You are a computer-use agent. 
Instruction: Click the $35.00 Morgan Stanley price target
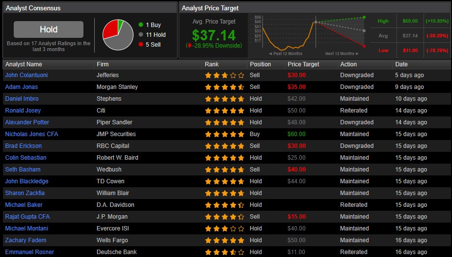click(x=296, y=87)
